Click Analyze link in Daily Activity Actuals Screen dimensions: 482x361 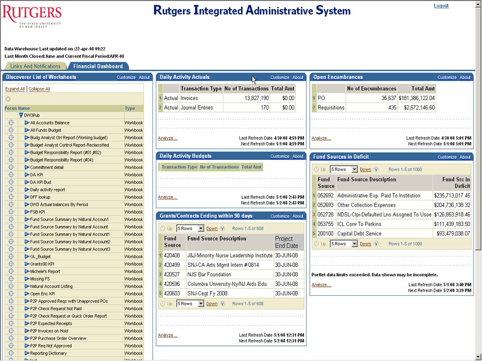[168, 138]
